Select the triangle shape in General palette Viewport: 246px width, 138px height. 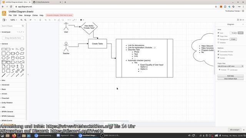pyautogui.click(x=8, y=58)
